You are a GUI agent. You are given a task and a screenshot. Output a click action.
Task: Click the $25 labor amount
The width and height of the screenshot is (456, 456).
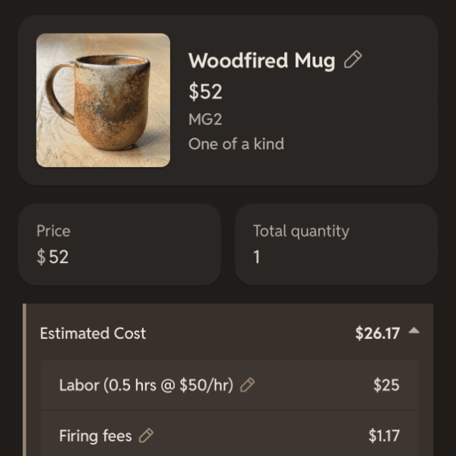386,385
